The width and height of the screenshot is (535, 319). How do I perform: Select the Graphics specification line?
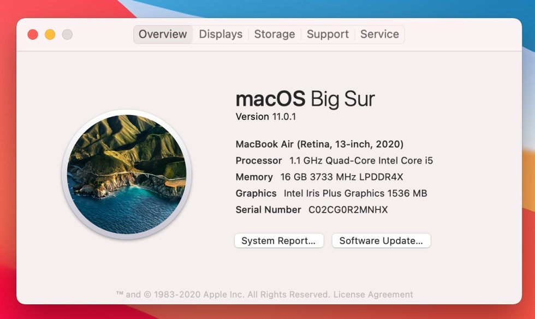tap(331, 193)
